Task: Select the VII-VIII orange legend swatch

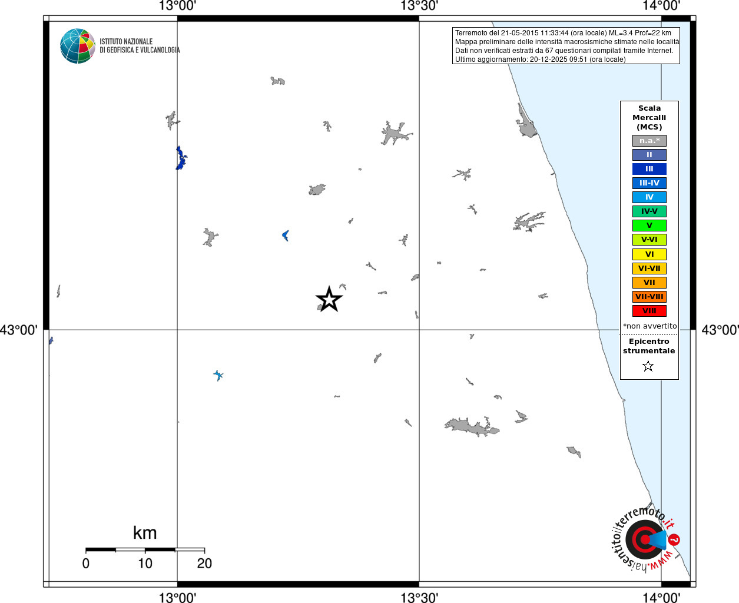Action: 649,297
